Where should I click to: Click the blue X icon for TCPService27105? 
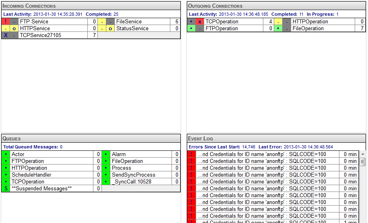[x=6, y=35]
